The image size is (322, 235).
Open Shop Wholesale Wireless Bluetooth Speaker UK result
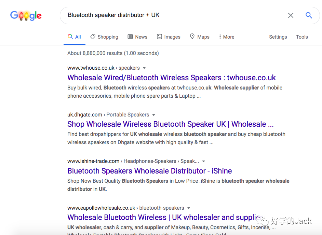click(171, 124)
